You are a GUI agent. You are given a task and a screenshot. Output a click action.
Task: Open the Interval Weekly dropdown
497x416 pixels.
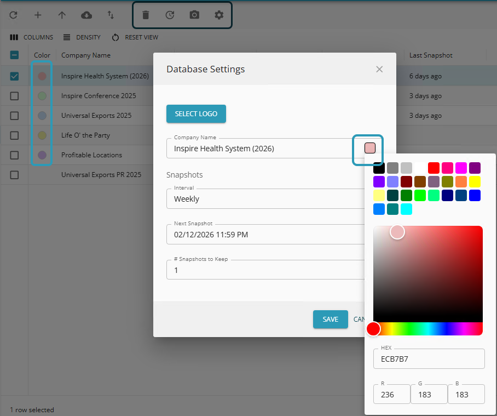[265, 199]
